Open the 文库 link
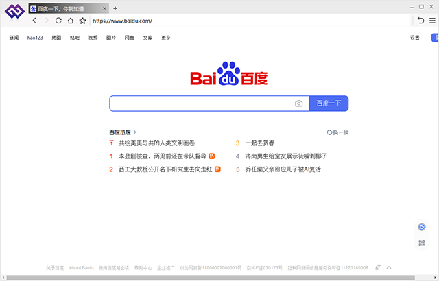Screen dimensions: 439x281 (147, 38)
